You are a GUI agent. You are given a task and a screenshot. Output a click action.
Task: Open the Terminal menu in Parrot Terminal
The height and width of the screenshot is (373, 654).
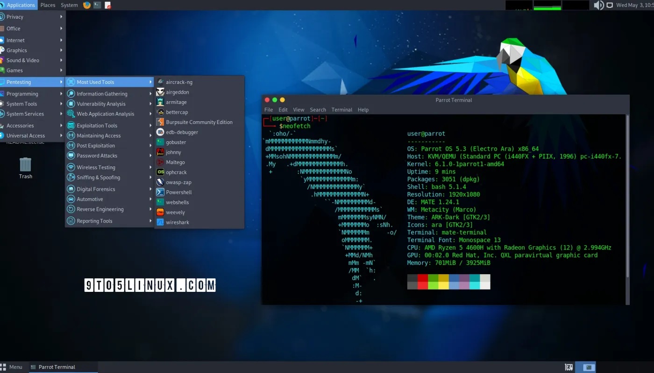[341, 110]
